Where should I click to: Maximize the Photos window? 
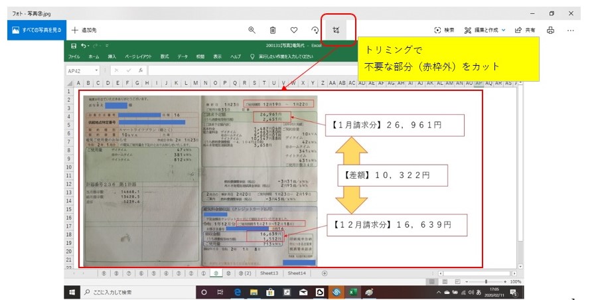tap(552, 13)
